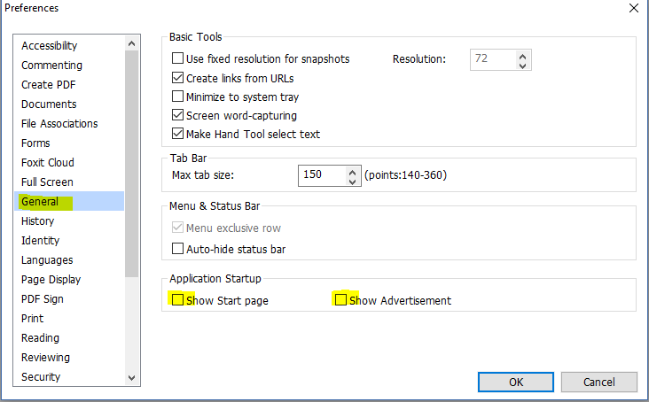Viewport: 649px width, 402px height.
Task: Uncheck Create links from URLs
Action: coord(177,77)
